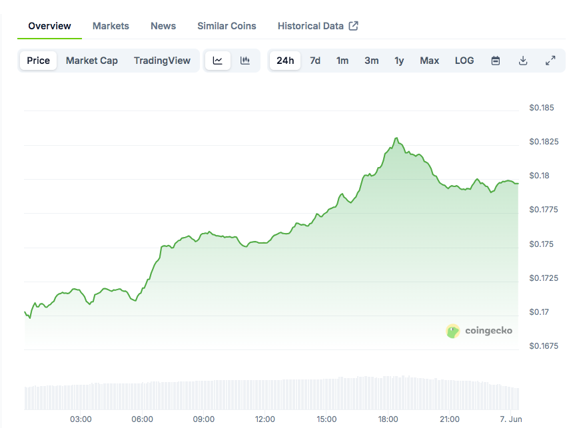Viewport: 571px width, 428px height.
Task: Switch chart to TradingView mode
Action: pyautogui.click(x=162, y=61)
